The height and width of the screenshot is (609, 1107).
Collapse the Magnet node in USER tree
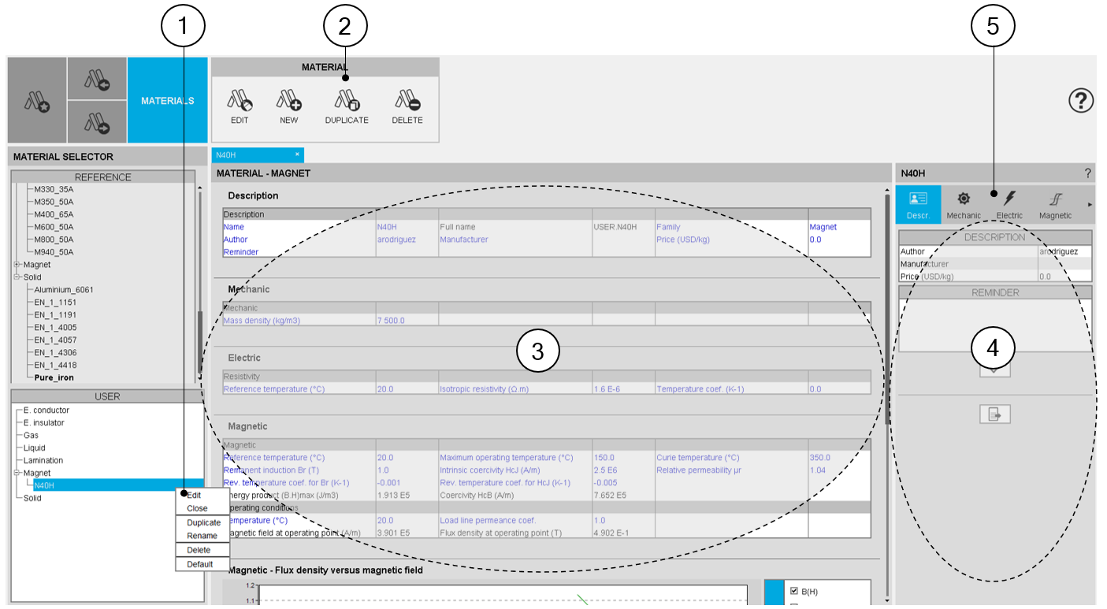17,473
